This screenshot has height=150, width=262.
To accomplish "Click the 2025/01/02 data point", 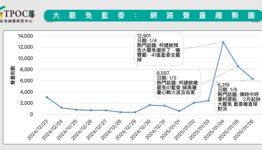I will coord(194,103).
